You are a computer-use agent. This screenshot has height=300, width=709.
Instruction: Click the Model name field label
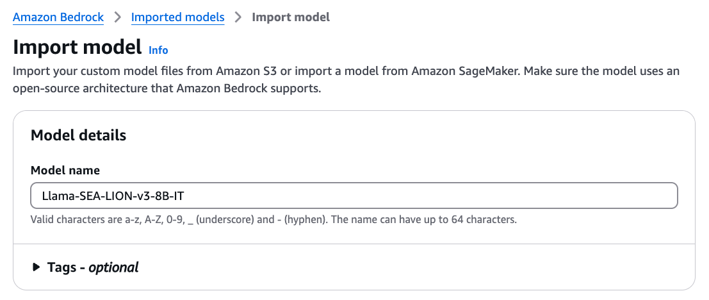coord(65,170)
